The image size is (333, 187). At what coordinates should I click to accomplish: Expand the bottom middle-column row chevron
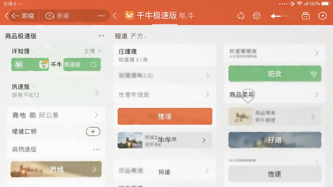click(207, 170)
